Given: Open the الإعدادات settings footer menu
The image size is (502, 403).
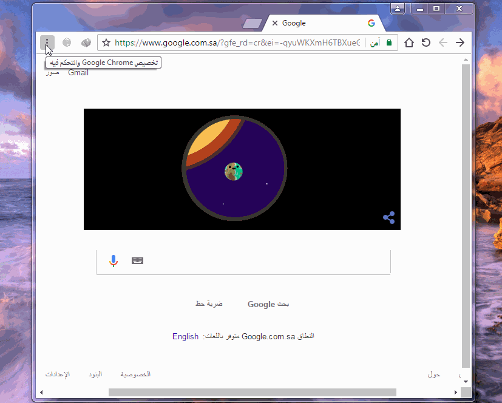Looking at the screenshot, I should pos(58,374).
